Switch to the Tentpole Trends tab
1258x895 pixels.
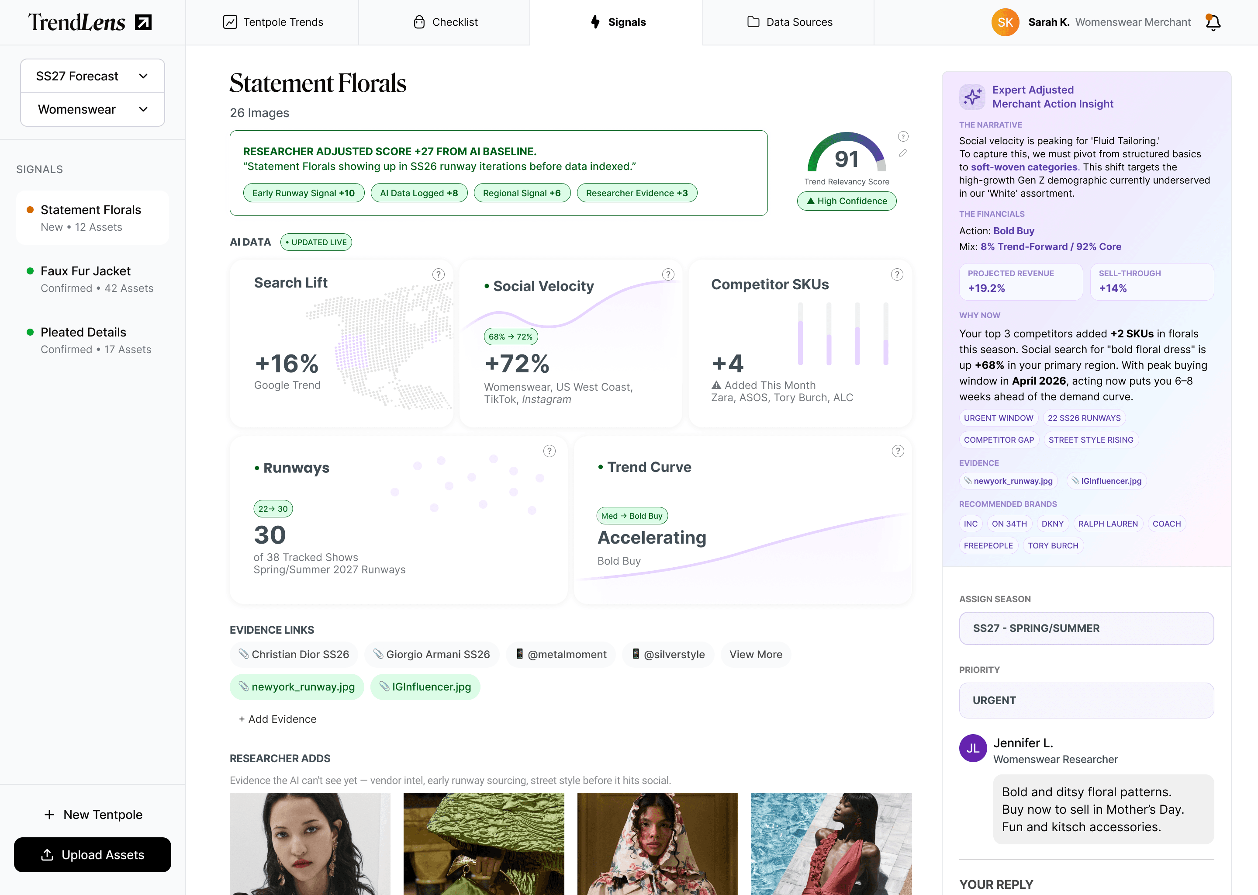tap(273, 22)
